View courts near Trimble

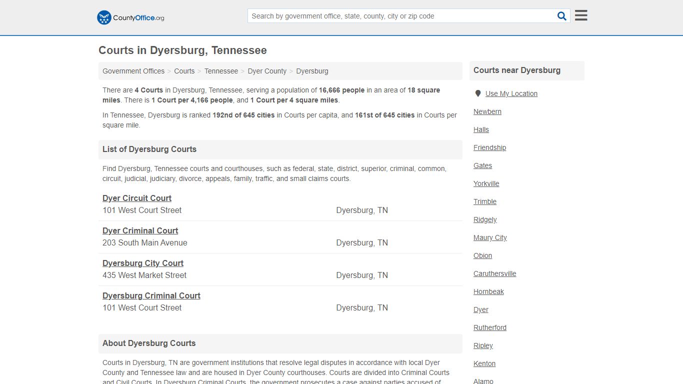485,201
